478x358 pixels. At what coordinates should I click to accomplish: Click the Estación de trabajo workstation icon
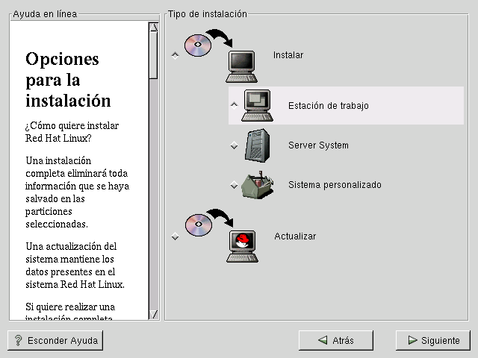[x=257, y=106]
